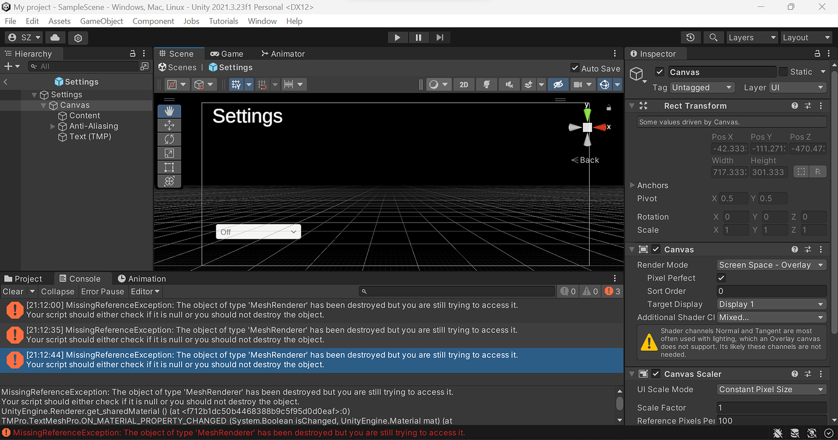The width and height of the screenshot is (838, 440).
Task: Toggle 2D view mode in Scene
Action: pyautogui.click(x=464, y=84)
